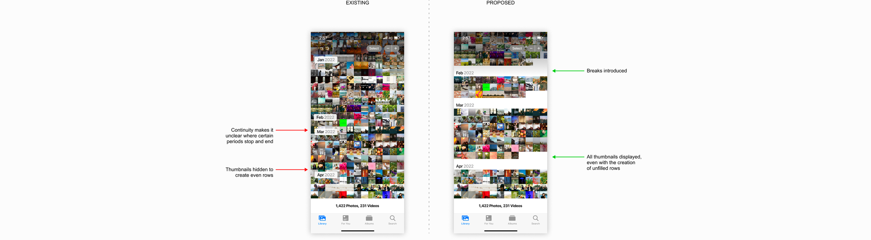This screenshot has height=240, width=871.
Task: Open Search tab in Proposed mockup
Action: [535, 220]
